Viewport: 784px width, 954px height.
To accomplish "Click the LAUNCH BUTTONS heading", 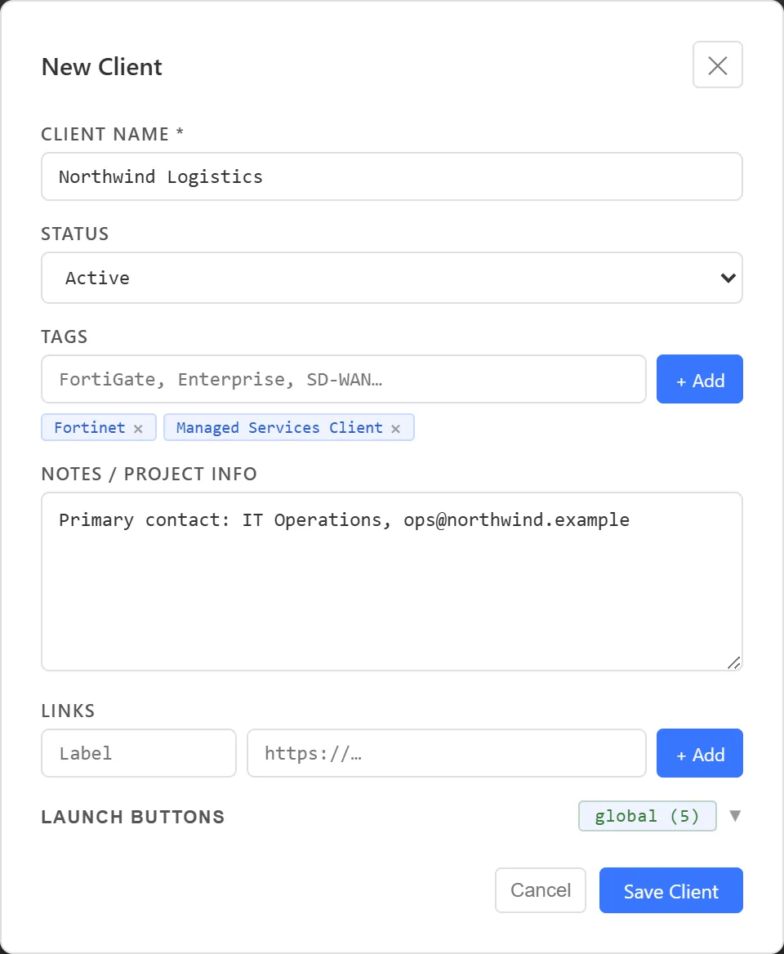I will pos(132,817).
